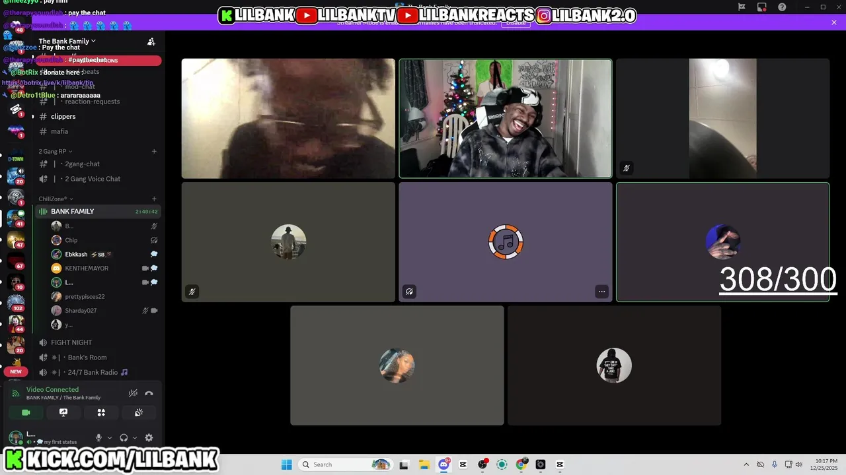Image resolution: width=846 pixels, height=475 pixels.
Task: Click the laughing streamer video tile
Action: click(x=506, y=119)
